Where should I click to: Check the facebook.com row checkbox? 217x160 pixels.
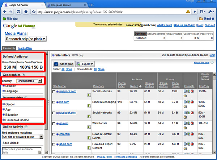pos(54,113)
